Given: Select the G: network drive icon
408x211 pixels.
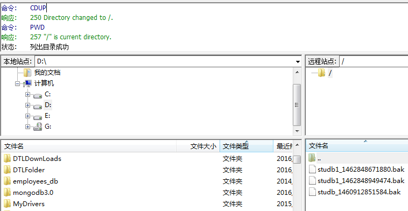Looking at the screenshot, I should point(38,126).
